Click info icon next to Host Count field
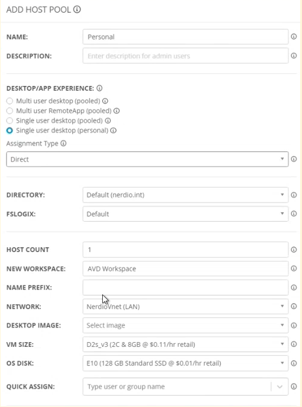This screenshot has width=302, height=407. point(294,249)
